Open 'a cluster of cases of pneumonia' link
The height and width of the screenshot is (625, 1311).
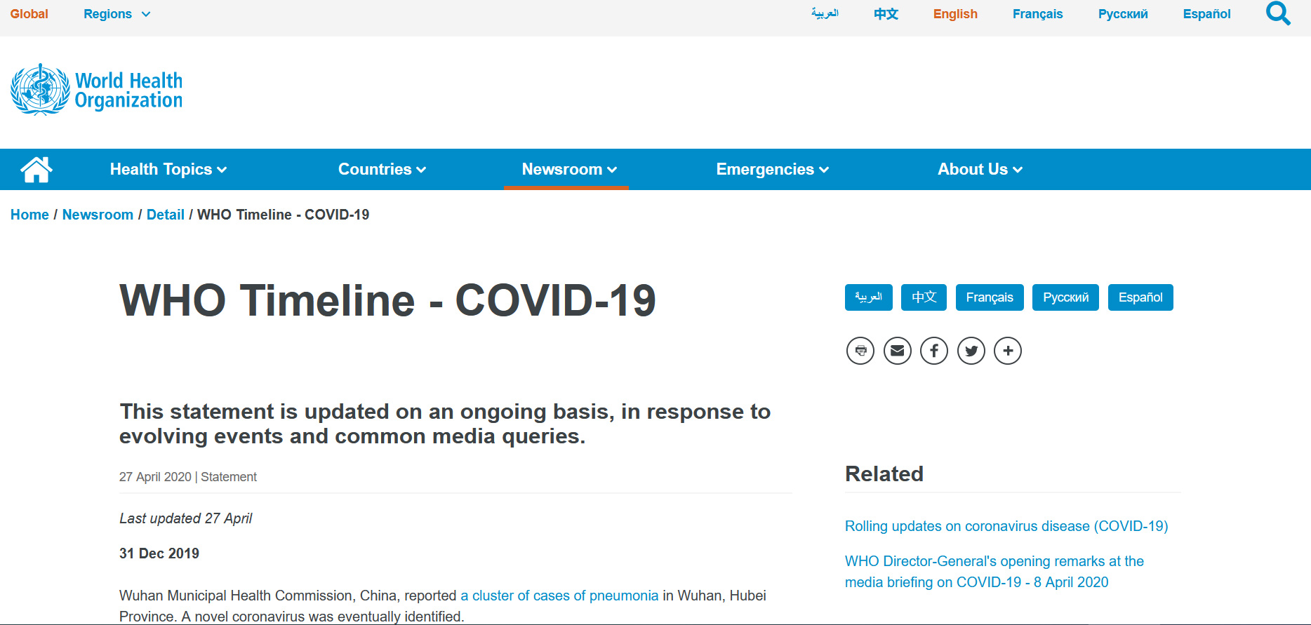coord(559,596)
